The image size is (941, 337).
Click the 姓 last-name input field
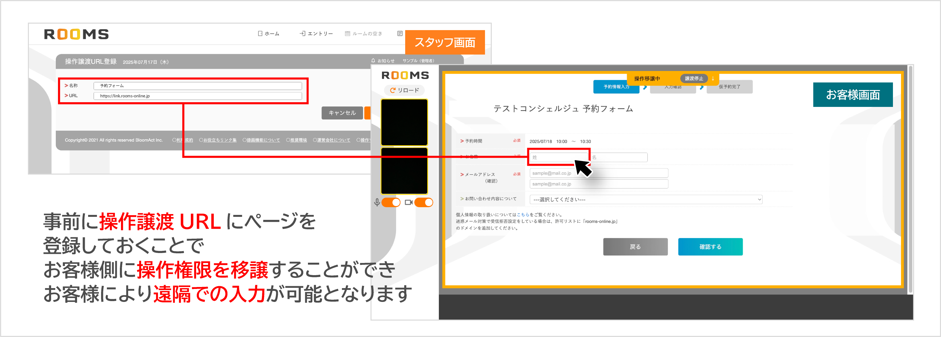pyautogui.click(x=558, y=157)
